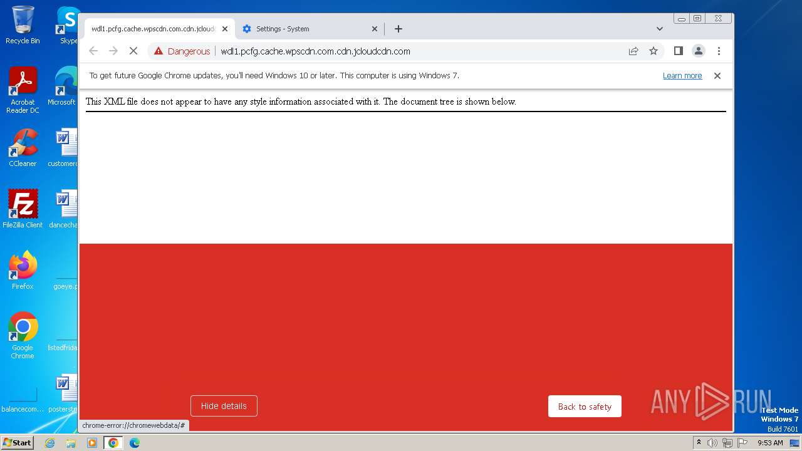Launch CCleaner from the desktop

[x=23, y=148]
